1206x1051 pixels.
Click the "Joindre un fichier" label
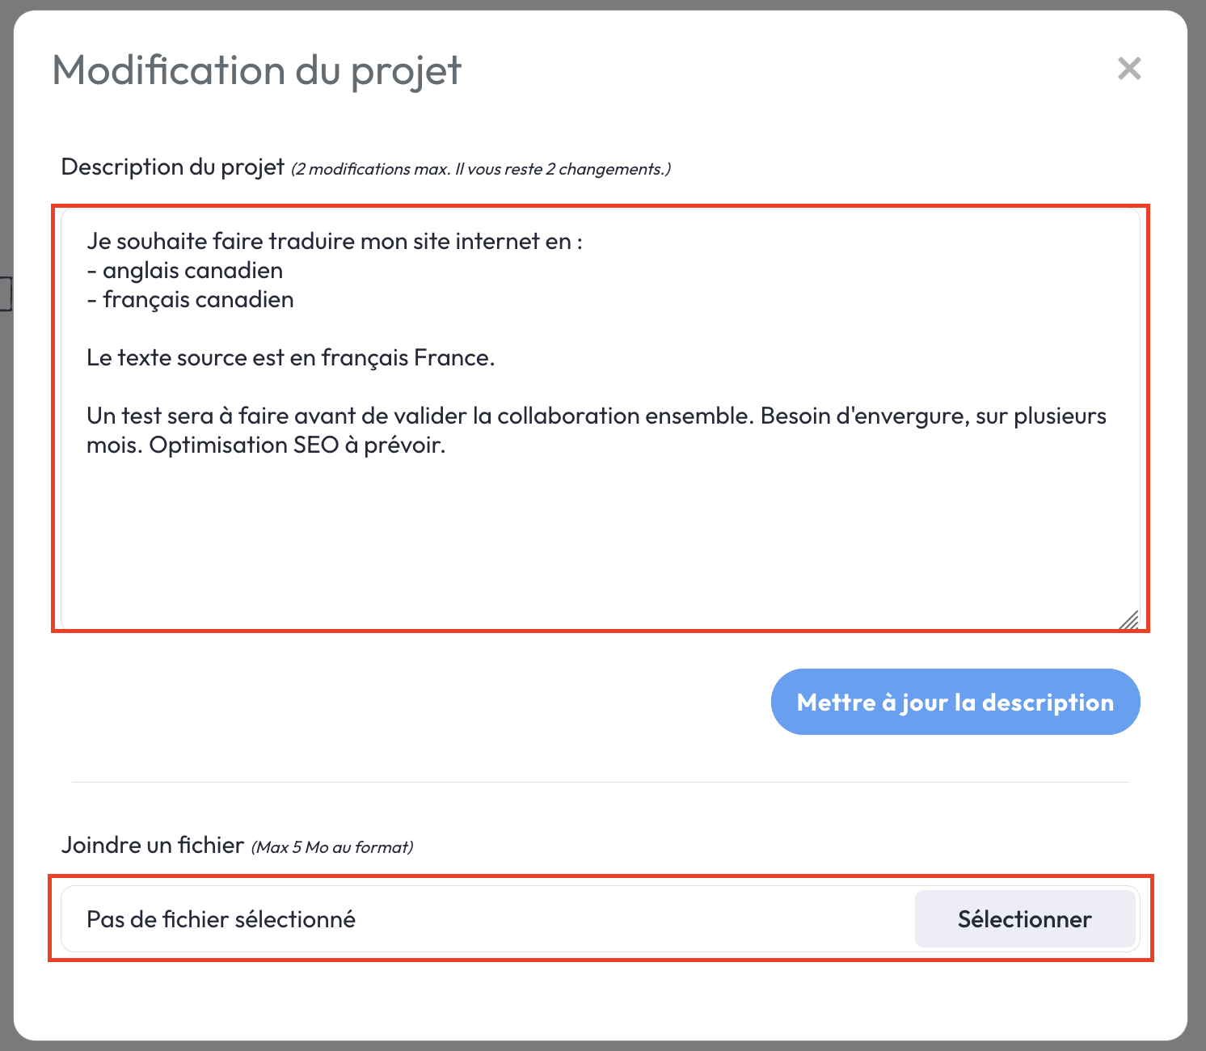coord(152,846)
